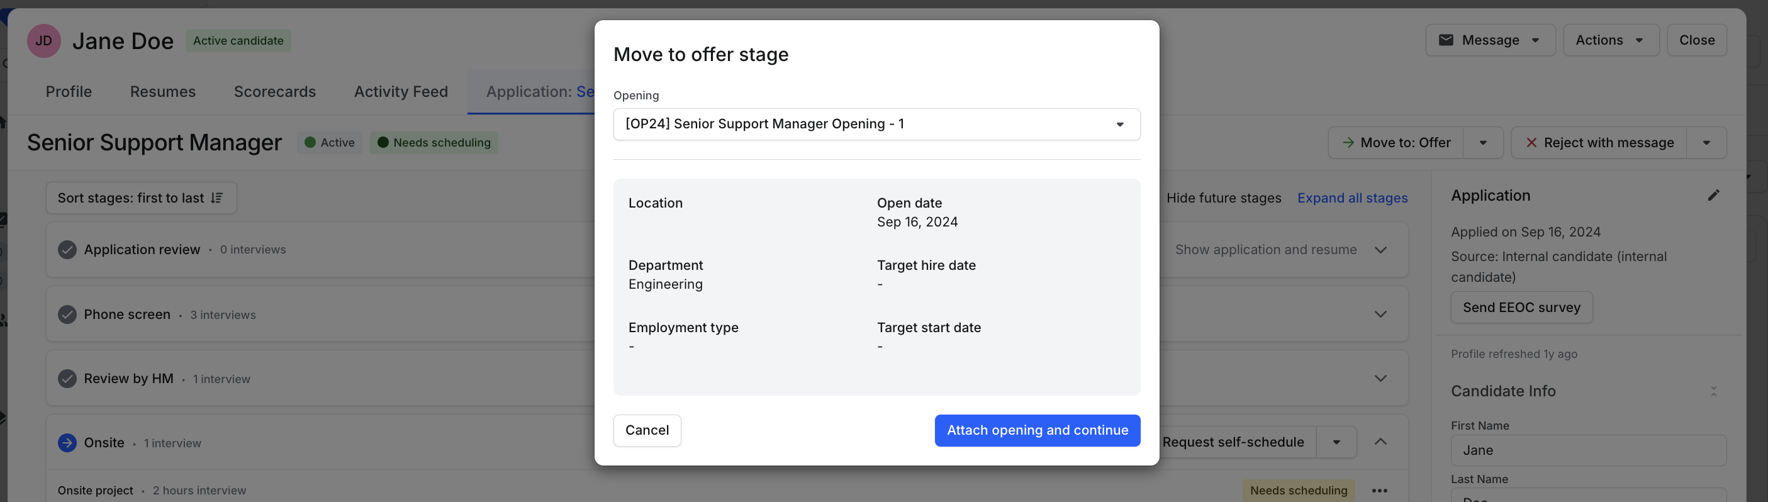
Task: Click the 3 interviews text for Phone screen
Action: pyautogui.click(x=223, y=315)
